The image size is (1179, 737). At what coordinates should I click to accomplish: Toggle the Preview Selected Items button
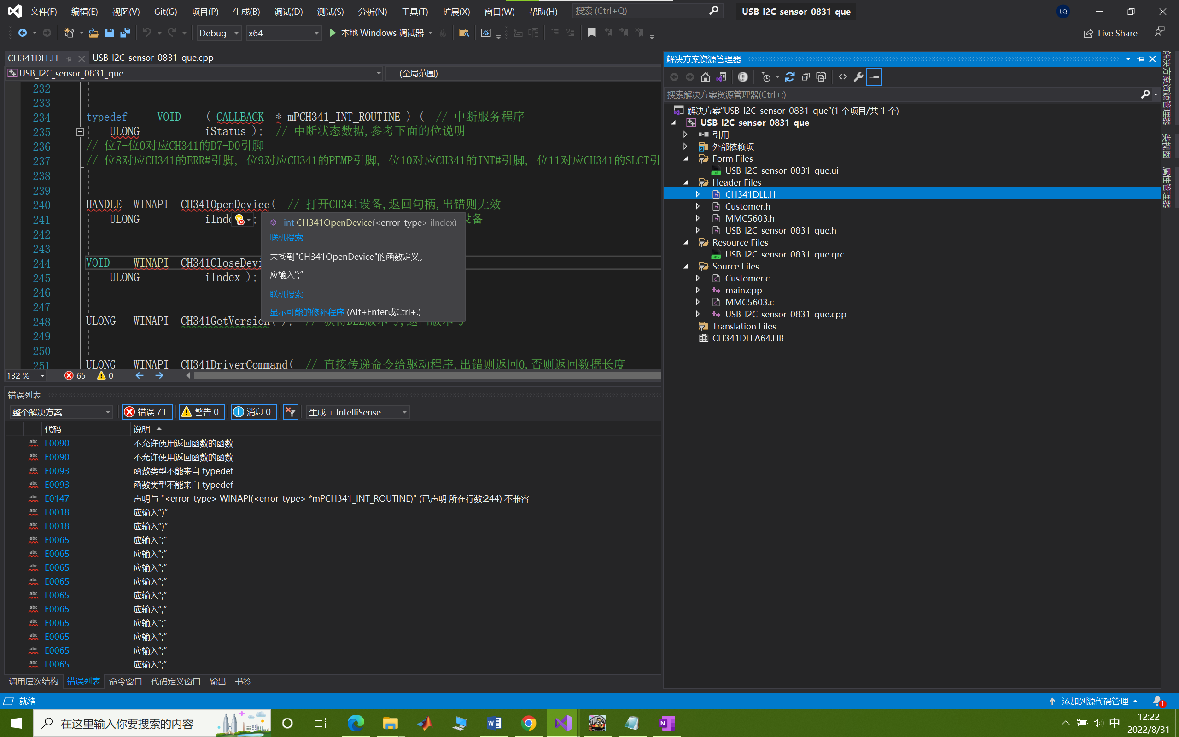coord(874,77)
